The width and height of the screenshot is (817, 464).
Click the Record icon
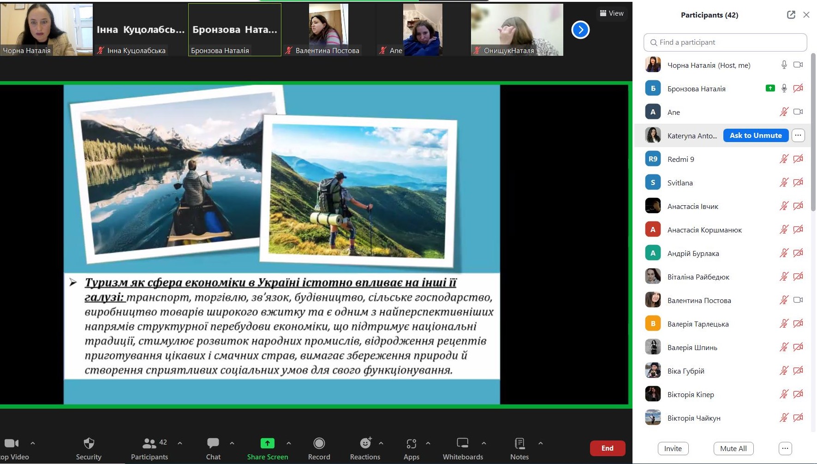pyautogui.click(x=319, y=444)
